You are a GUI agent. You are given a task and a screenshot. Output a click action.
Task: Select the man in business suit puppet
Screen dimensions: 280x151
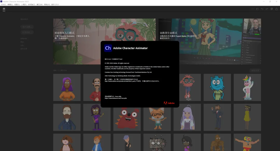coord(217,117)
